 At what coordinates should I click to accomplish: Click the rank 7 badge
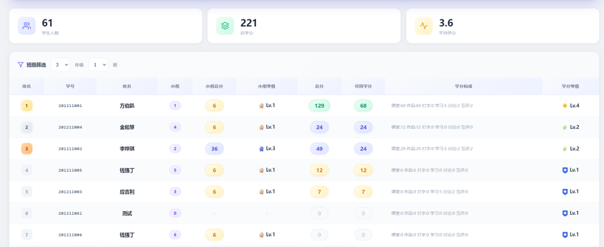(27, 234)
